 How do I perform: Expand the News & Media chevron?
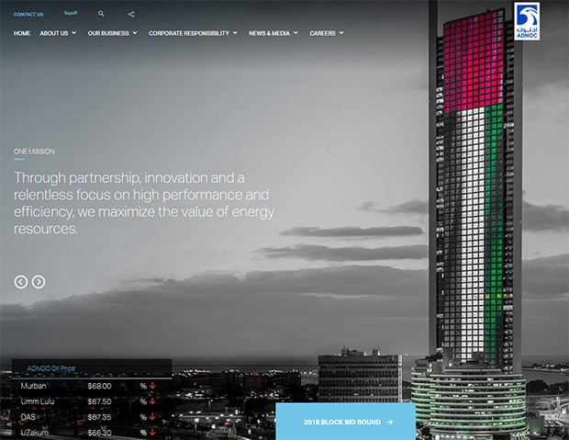point(296,33)
